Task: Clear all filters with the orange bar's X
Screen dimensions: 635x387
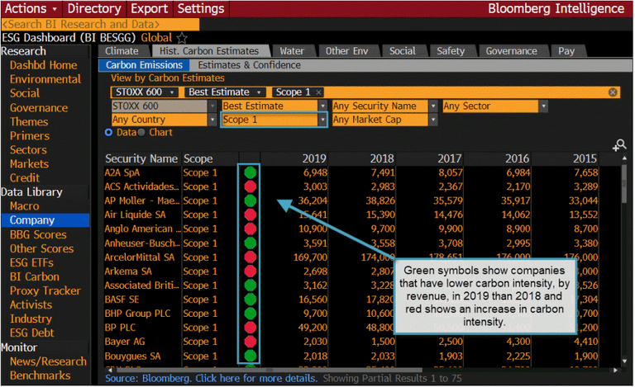Action: (x=613, y=92)
